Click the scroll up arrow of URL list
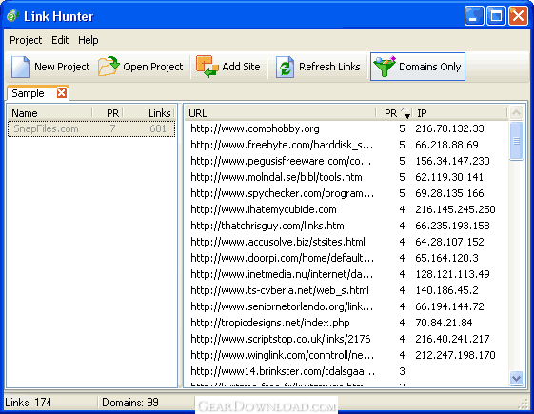Screen dimensions: 534x414 tap(516, 113)
